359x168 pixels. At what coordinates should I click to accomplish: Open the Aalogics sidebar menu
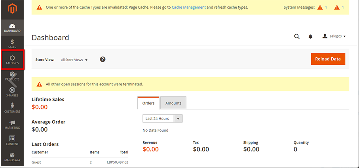12,60
